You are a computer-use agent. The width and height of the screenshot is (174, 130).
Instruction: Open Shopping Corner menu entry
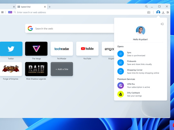(140, 71)
